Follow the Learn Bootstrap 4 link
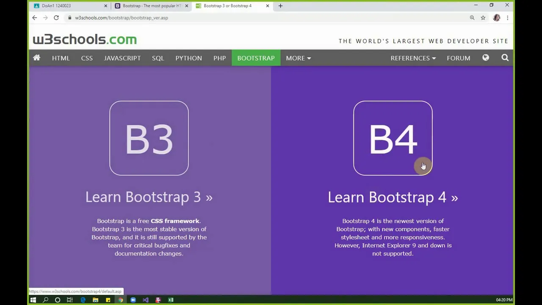 tap(393, 197)
